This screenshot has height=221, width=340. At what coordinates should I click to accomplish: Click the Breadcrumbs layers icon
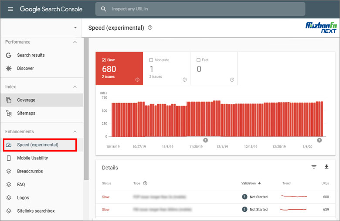(x=9, y=171)
